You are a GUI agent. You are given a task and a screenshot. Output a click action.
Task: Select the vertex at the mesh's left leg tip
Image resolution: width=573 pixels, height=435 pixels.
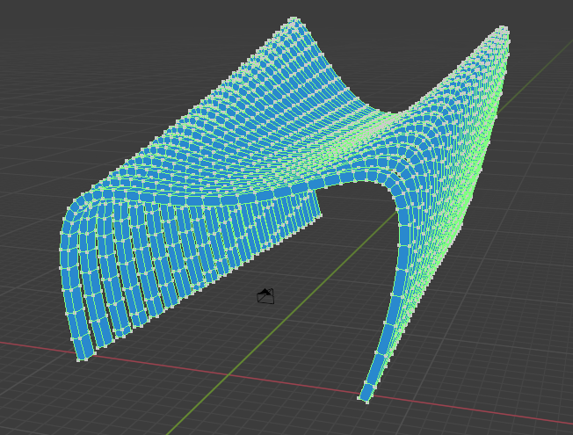coord(78,360)
